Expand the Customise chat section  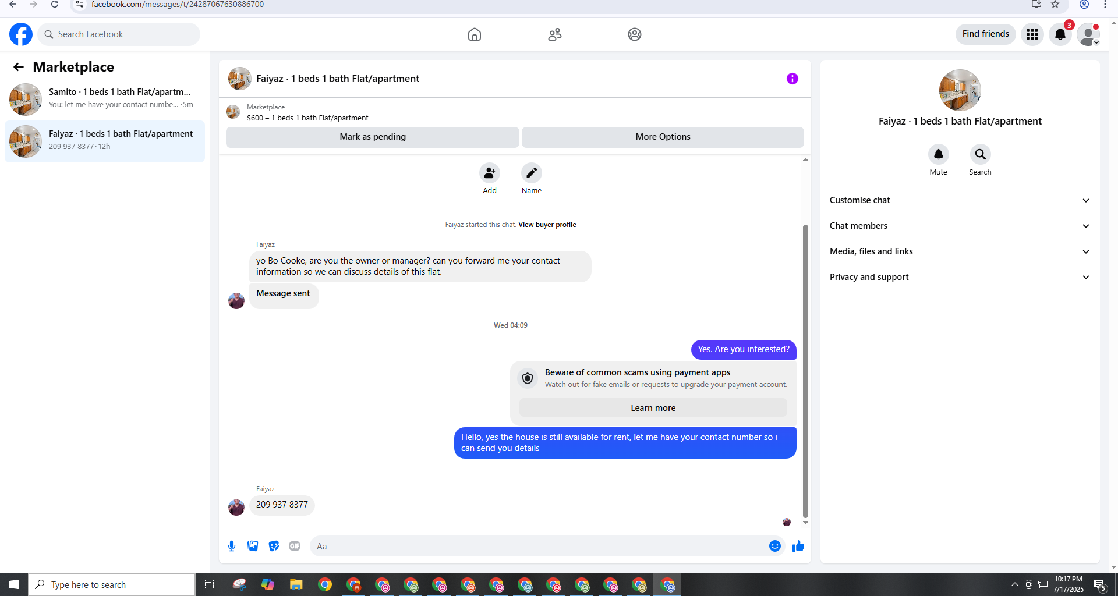point(960,200)
